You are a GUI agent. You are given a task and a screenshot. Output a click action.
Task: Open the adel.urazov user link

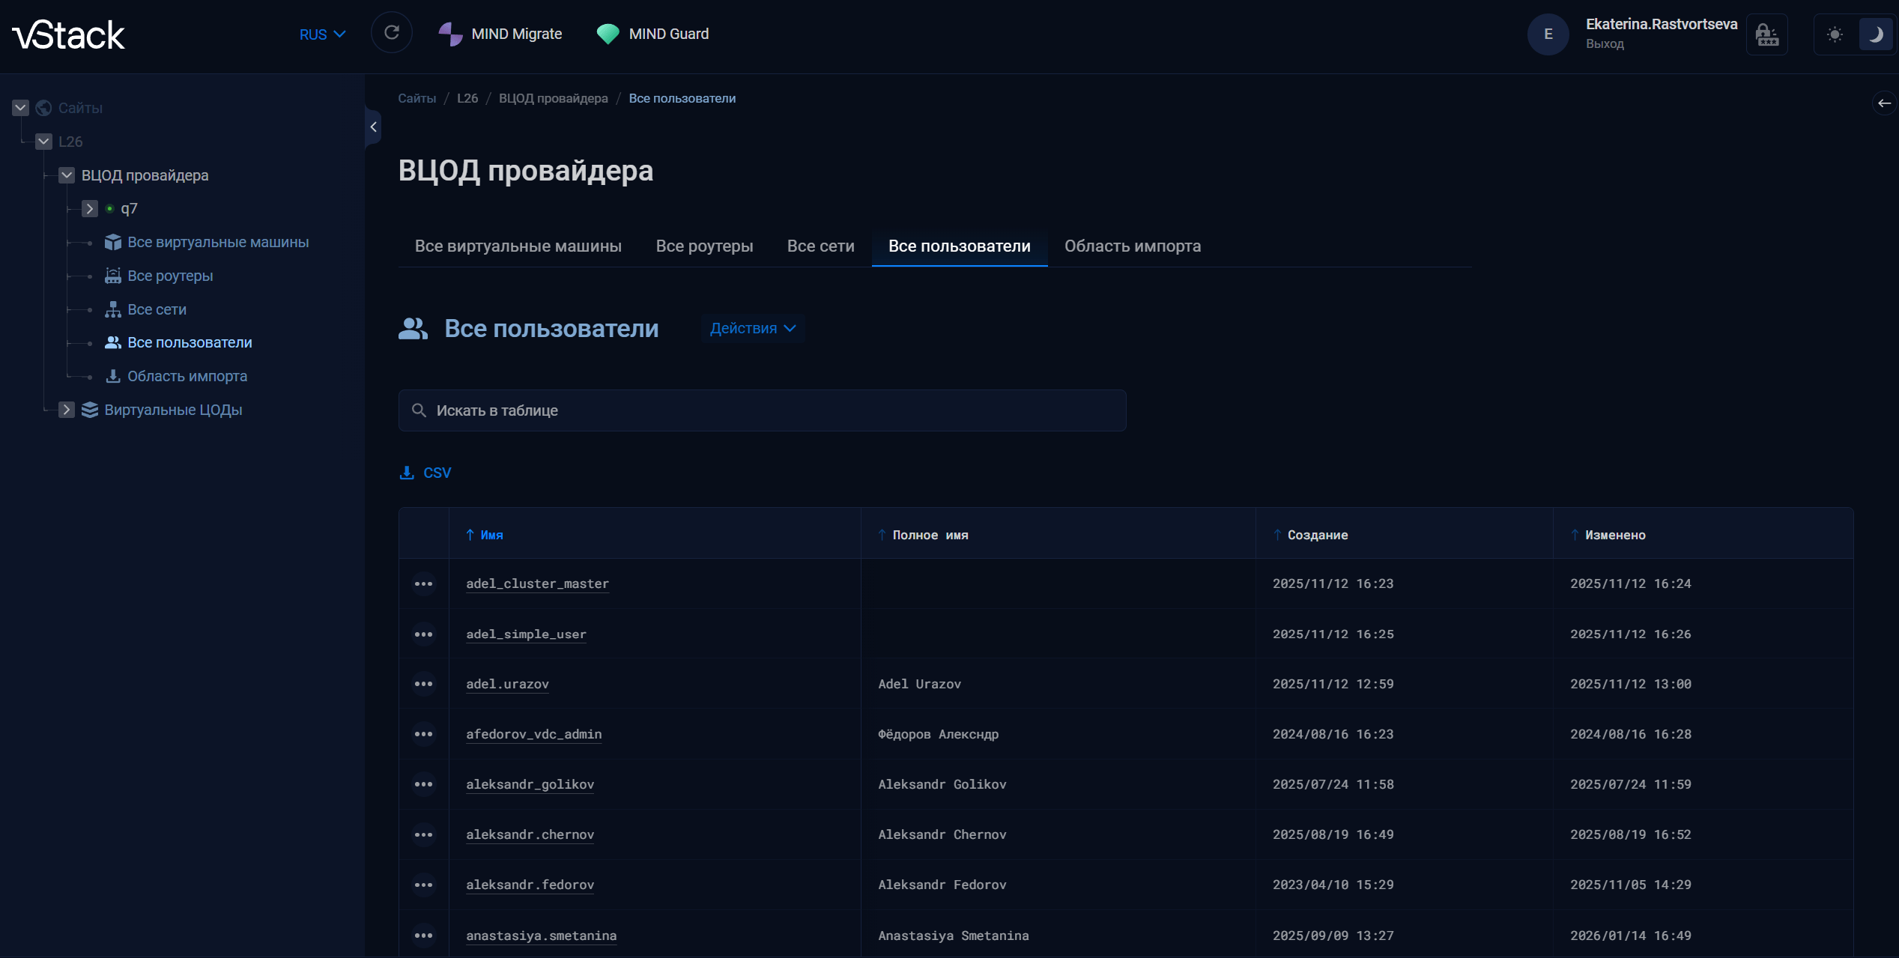tap(507, 684)
